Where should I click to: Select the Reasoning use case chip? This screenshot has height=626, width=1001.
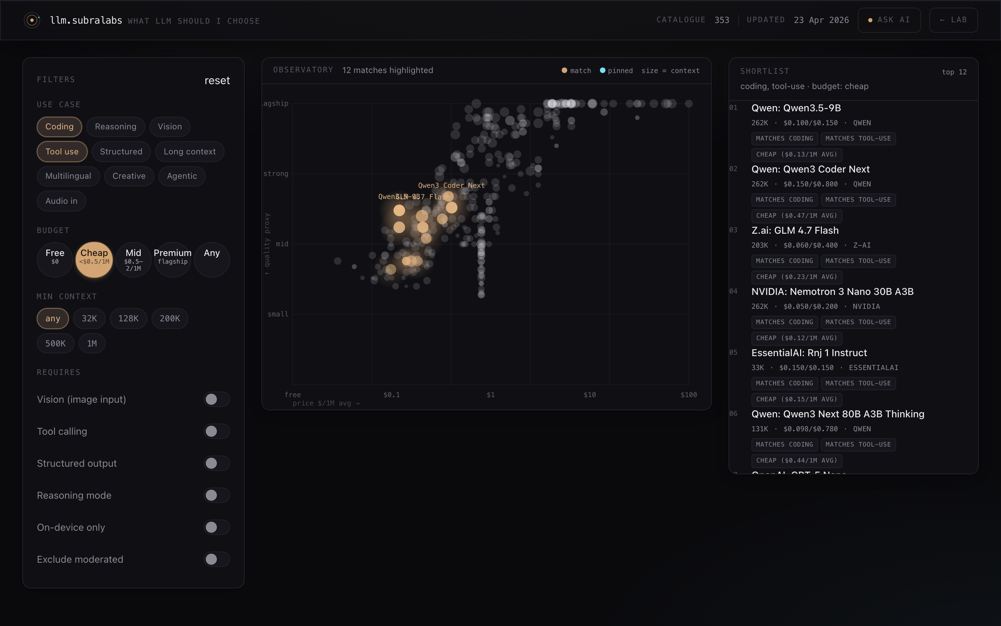[115, 127]
